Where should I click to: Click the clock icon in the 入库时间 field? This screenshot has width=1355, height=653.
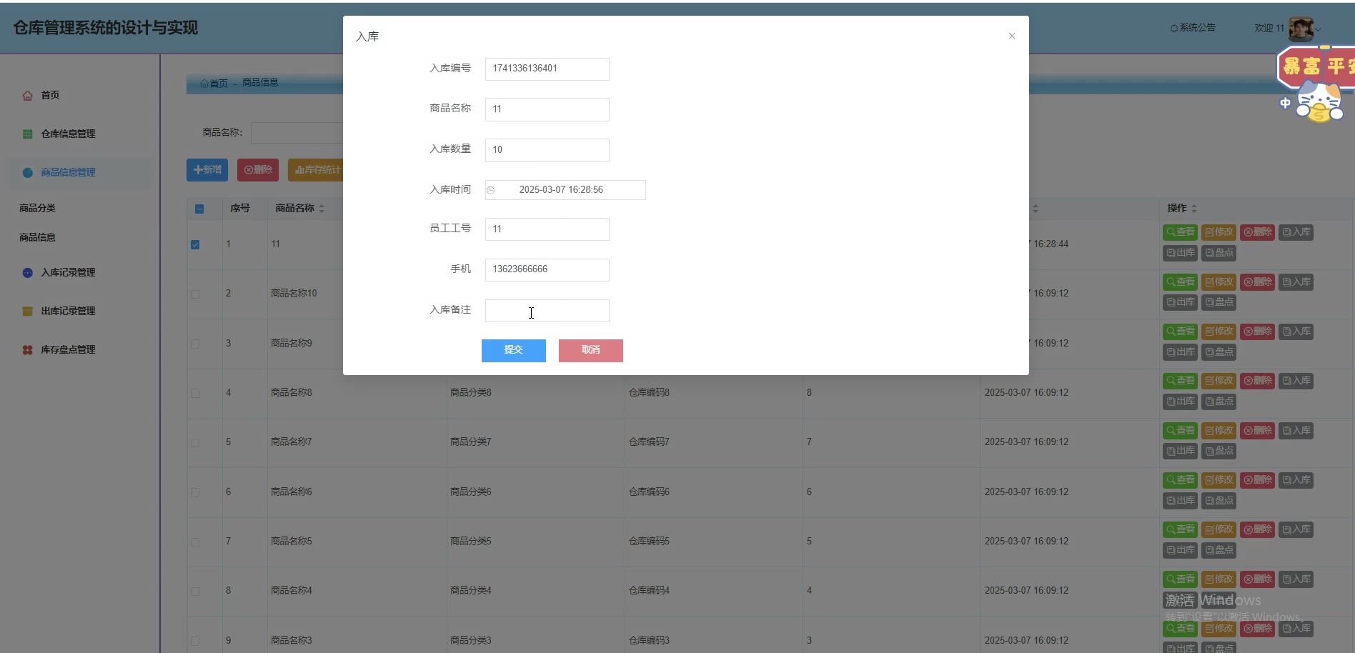click(x=491, y=190)
